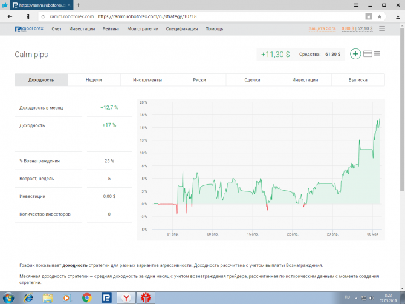Click the +17 % return value
The width and height of the screenshot is (405, 304).
click(109, 125)
